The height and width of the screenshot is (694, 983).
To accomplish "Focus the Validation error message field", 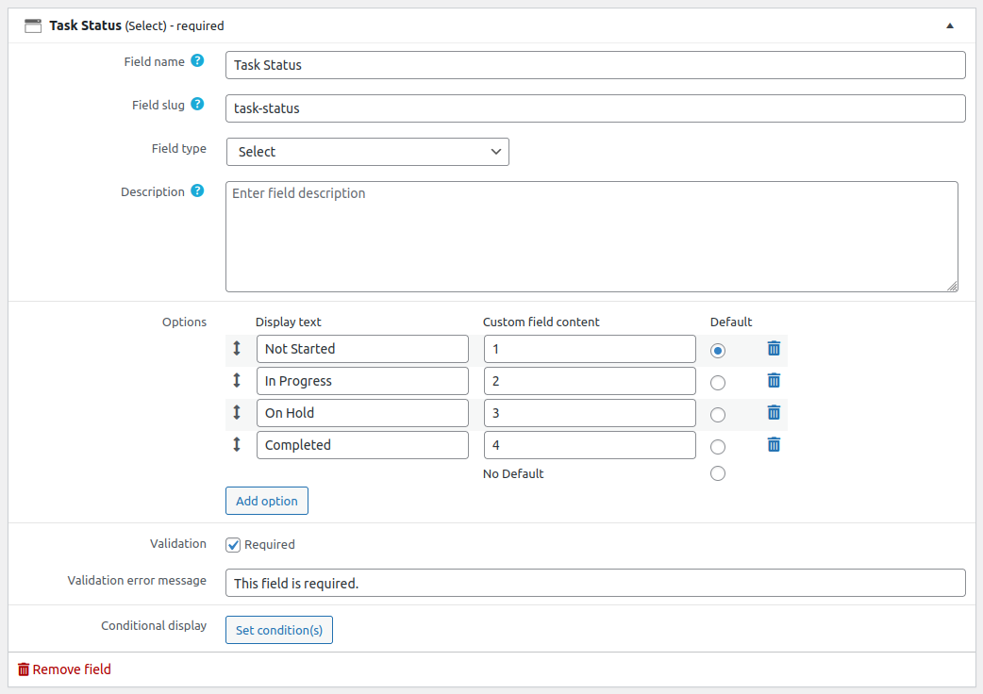I will (595, 583).
